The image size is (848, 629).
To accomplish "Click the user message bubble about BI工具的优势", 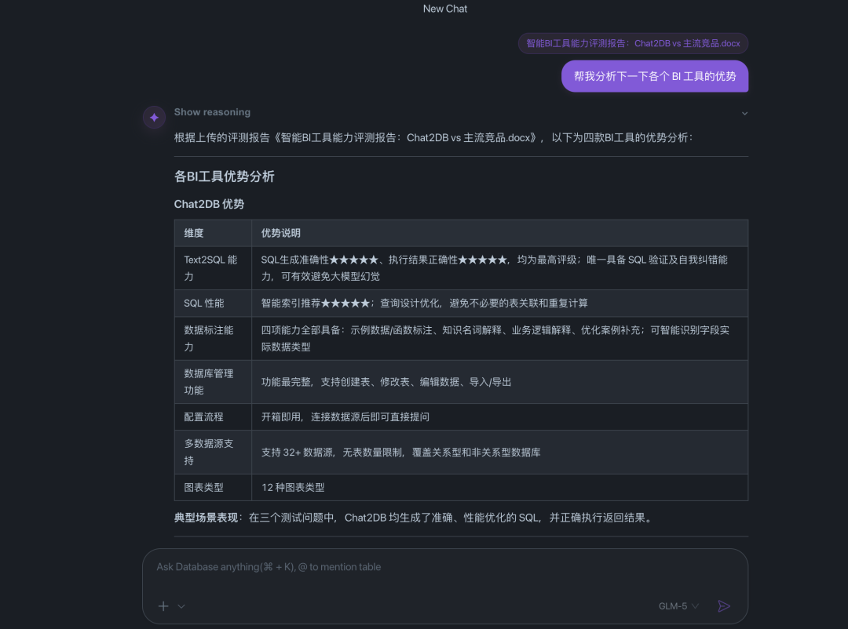I will click(x=654, y=76).
